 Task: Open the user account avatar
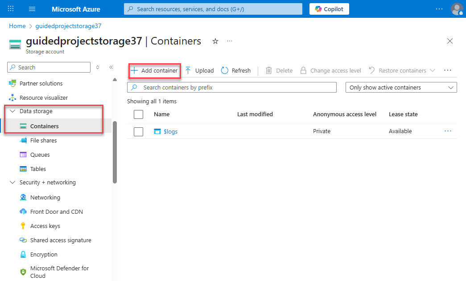point(457,9)
